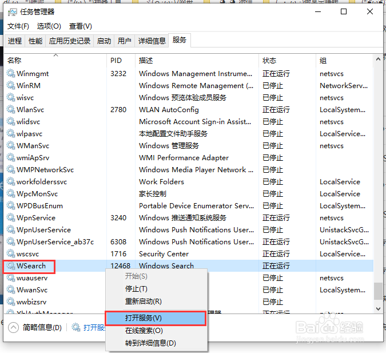Open the 选项(O) menu
The width and height of the screenshot is (386, 353).
click(x=49, y=26)
